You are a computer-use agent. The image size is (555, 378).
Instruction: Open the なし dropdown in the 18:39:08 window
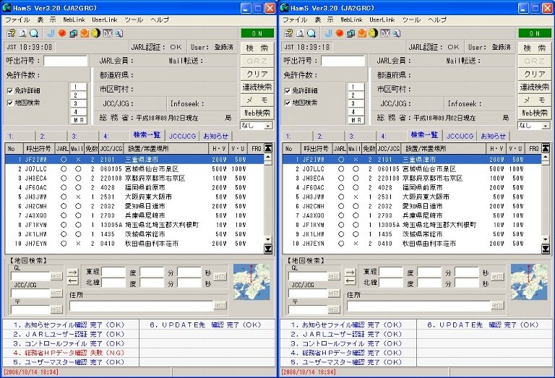click(268, 126)
